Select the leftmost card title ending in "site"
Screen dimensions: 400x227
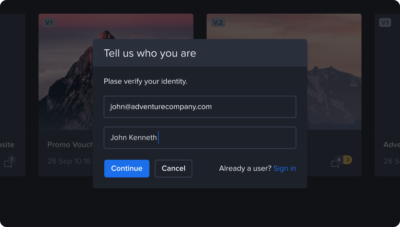coord(7,145)
